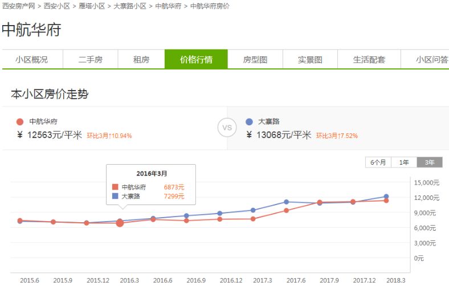This screenshot has width=449, height=286.
Task: Click the 7299元 tooltip value
Action: click(x=174, y=196)
